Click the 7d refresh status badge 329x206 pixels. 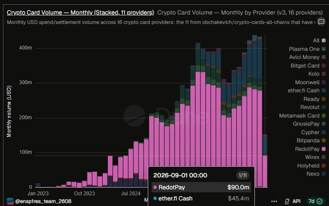[x=315, y=201]
